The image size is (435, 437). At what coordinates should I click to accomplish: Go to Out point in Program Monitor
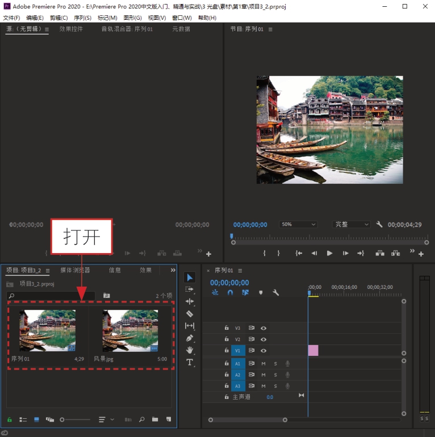tap(361, 253)
